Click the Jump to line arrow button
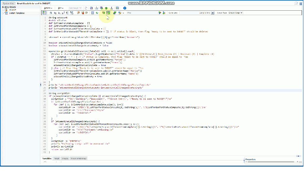Image resolution: width=307 pixels, height=174 pixels. click(x=213, y=13)
